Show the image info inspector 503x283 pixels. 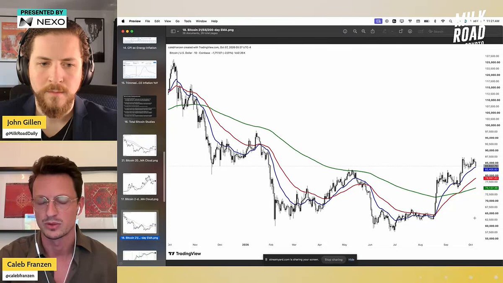coord(345,31)
